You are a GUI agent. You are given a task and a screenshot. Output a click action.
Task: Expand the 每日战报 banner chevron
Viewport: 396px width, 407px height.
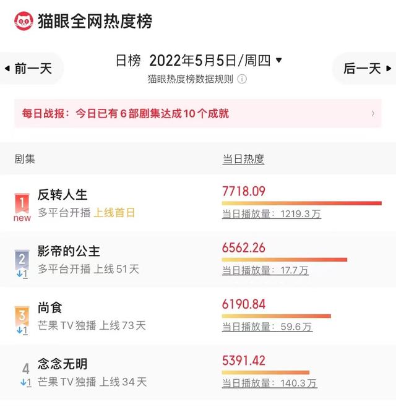pos(373,113)
